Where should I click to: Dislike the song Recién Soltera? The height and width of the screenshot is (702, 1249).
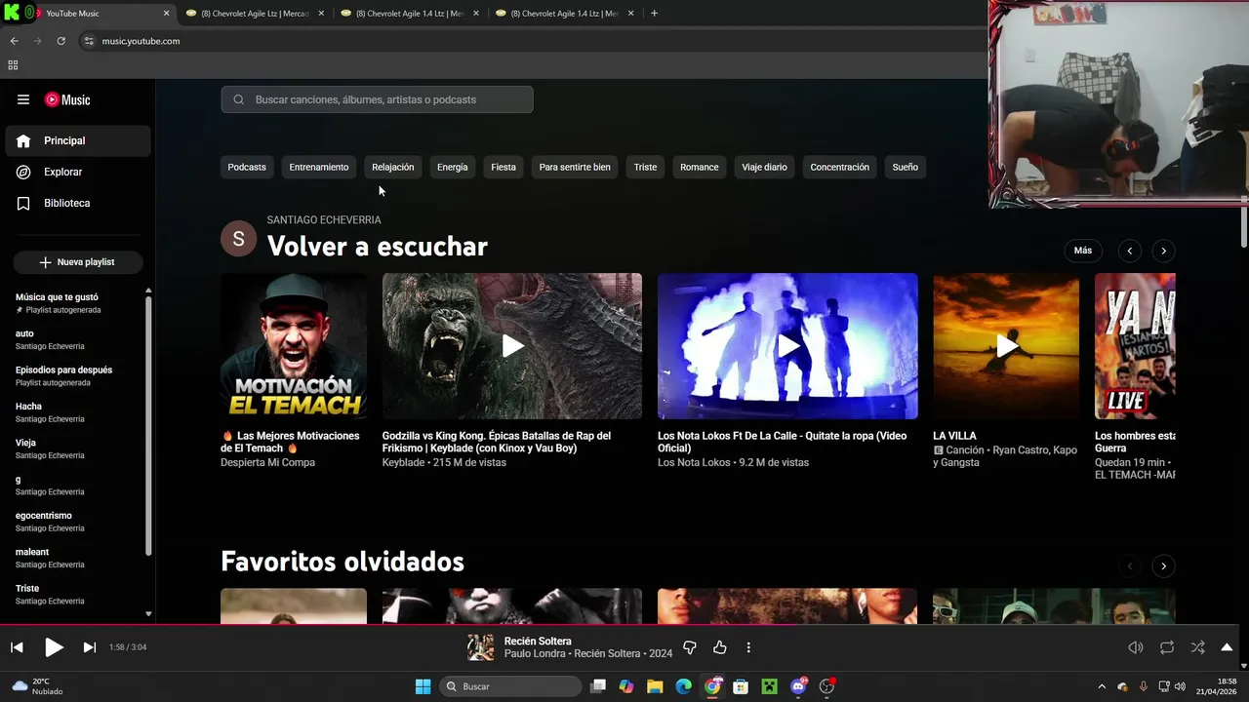click(x=690, y=647)
